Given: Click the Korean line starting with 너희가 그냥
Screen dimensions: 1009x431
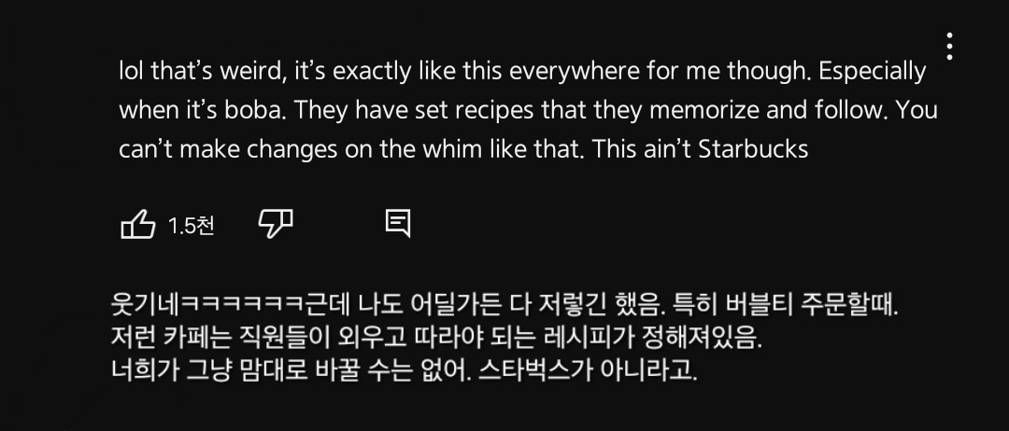Looking at the screenshot, I should pos(405,370).
